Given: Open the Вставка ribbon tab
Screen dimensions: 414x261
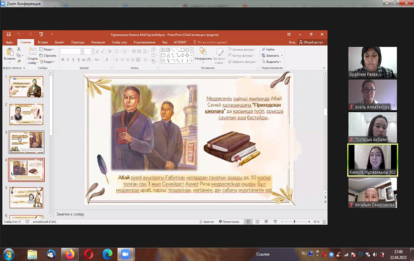Looking at the screenshot, I should click(x=43, y=43).
